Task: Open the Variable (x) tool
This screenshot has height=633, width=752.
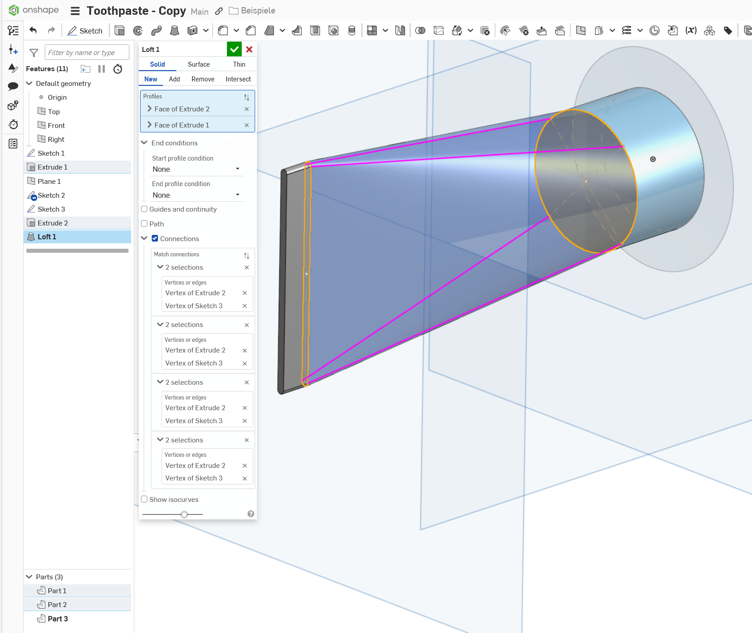Action: tap(691, 30)
